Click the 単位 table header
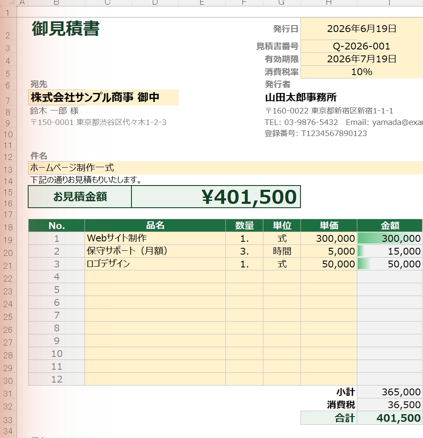Viewport: 423px width, 438px height. click(282, 226)
